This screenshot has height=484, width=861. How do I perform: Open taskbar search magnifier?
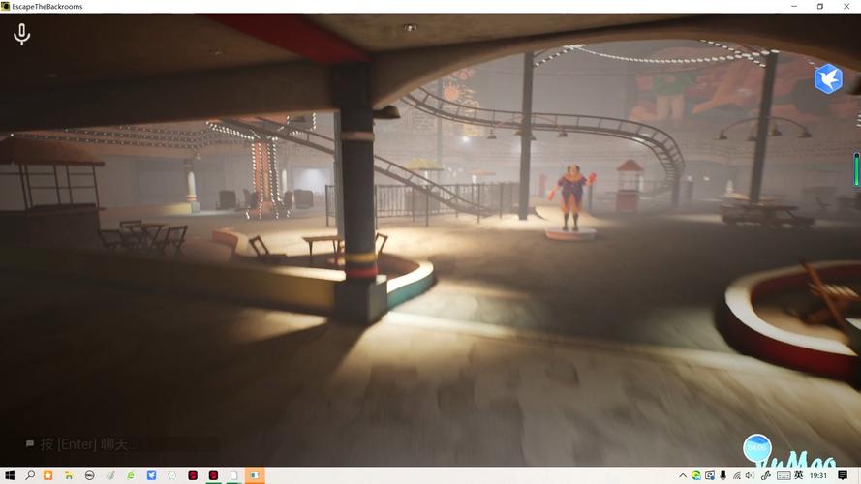click(30, 475)
